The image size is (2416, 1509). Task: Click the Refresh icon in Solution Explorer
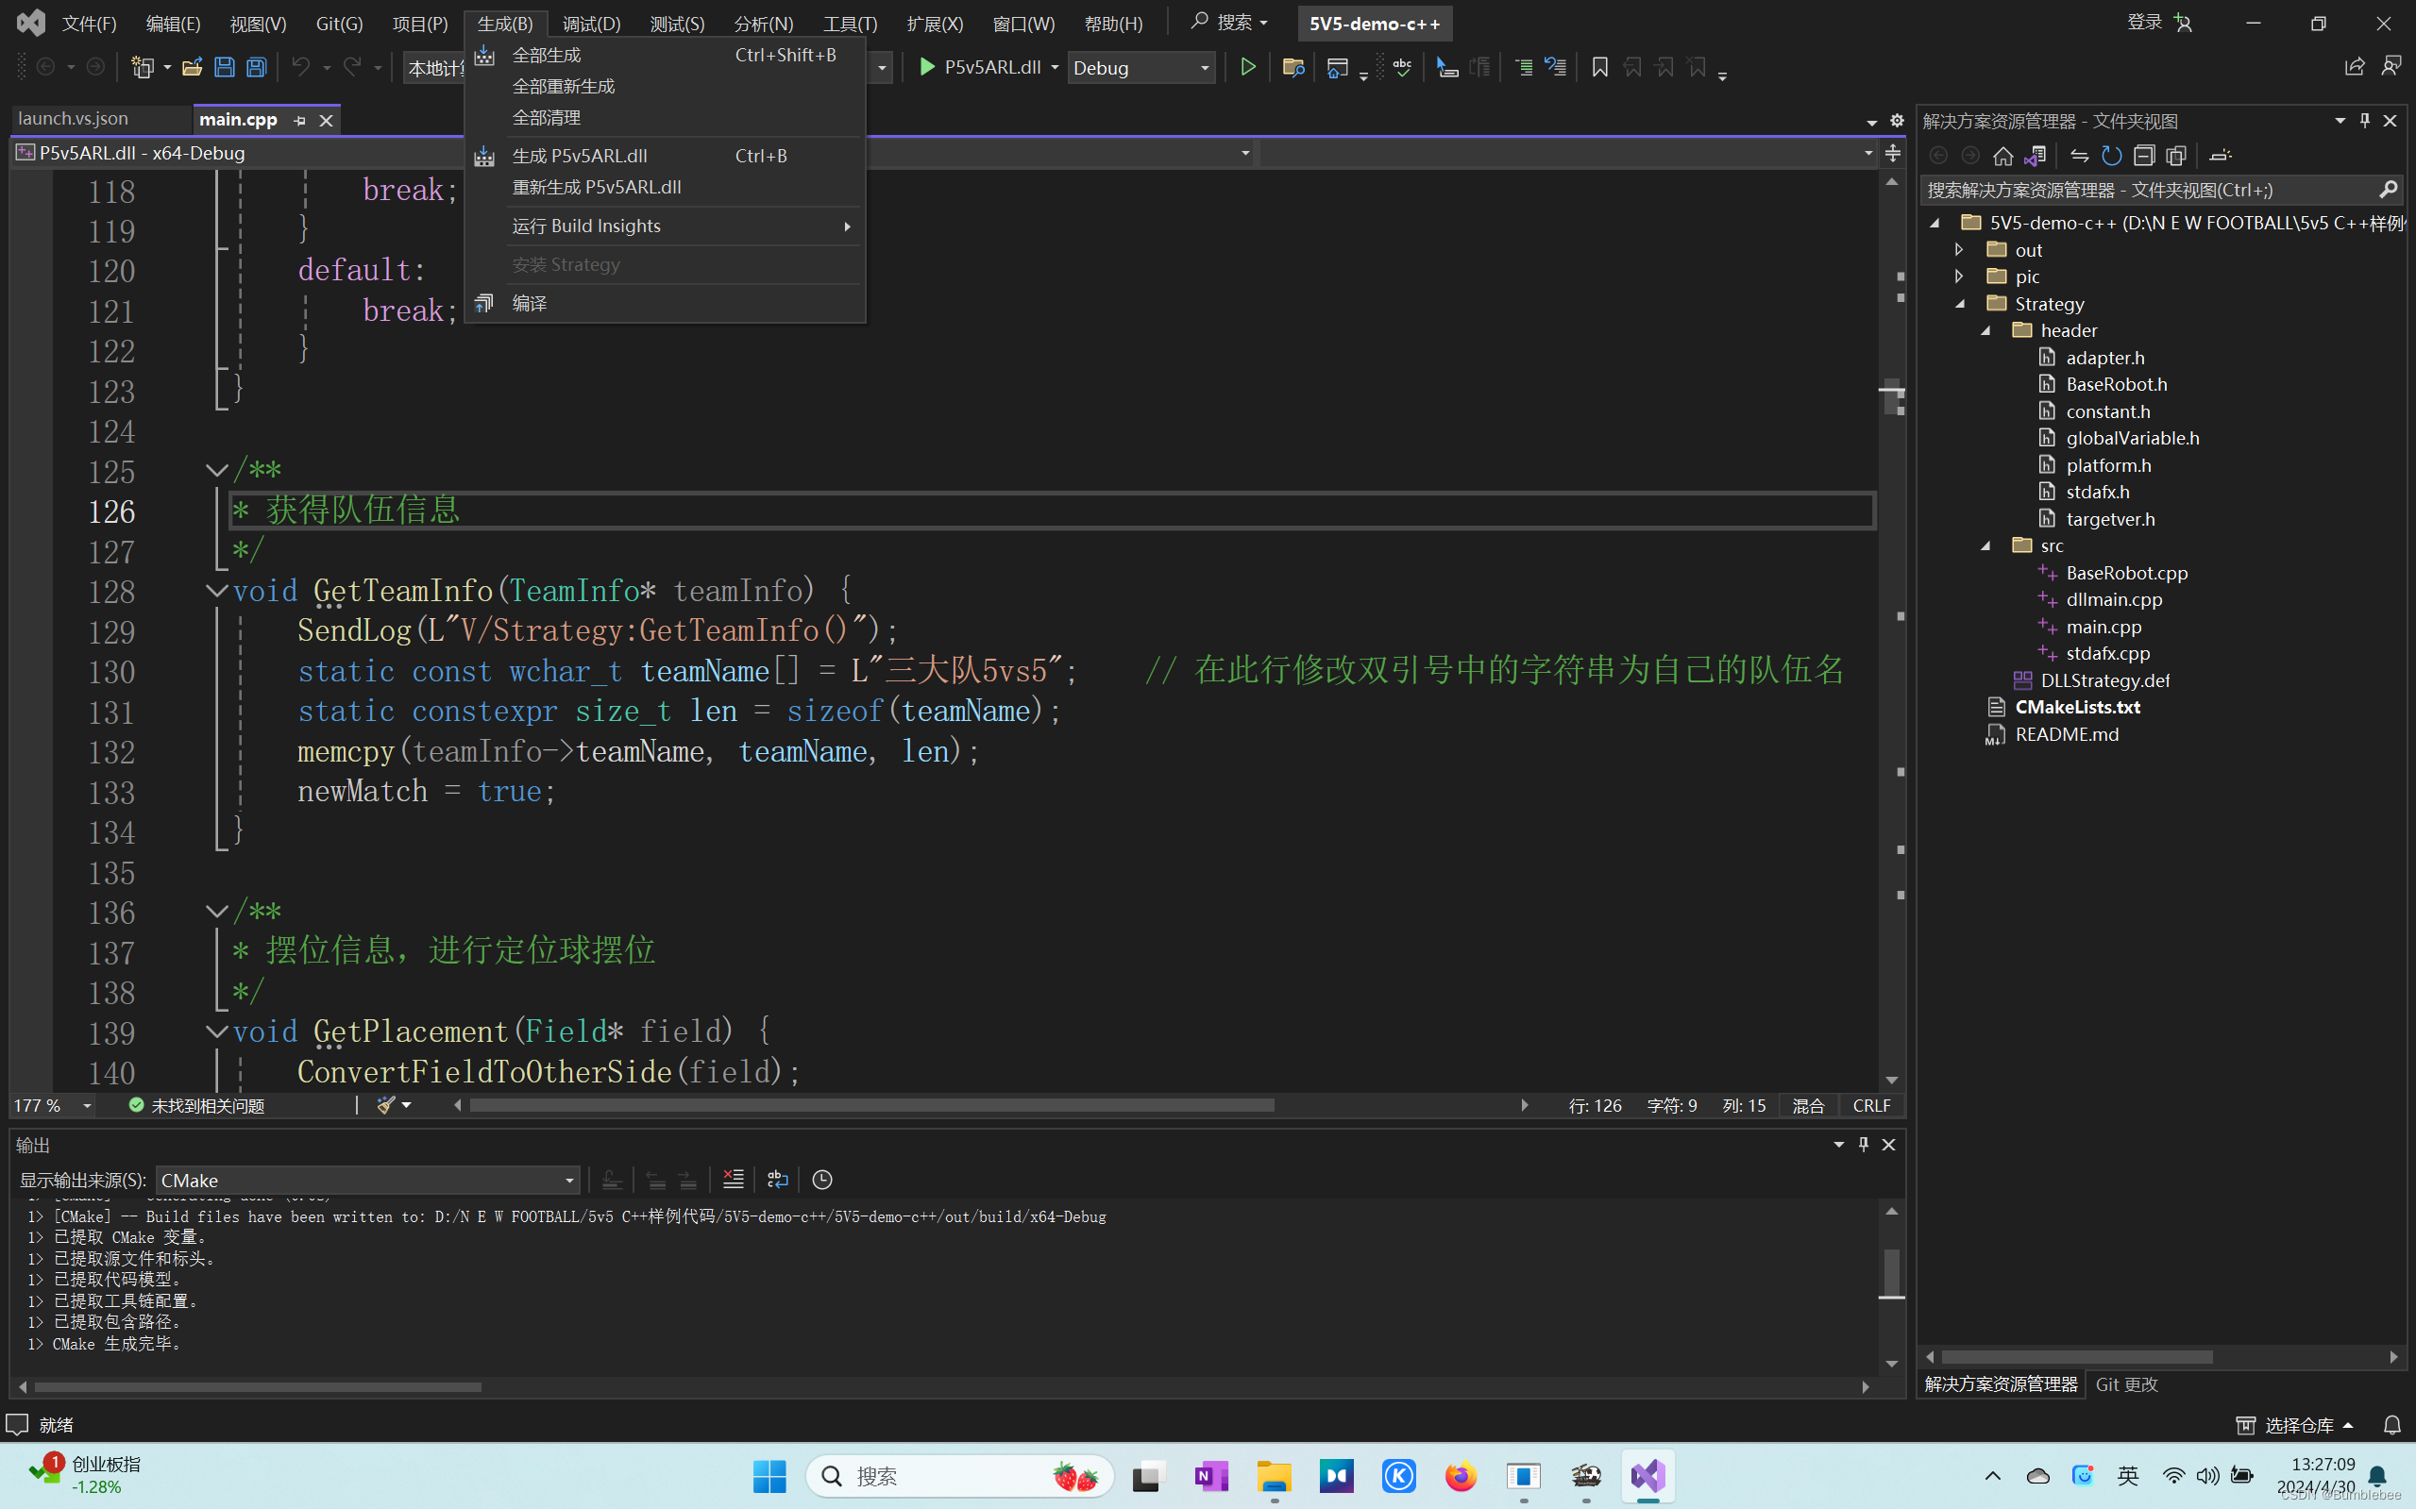pyautogui.click(x=2110, y=156)
